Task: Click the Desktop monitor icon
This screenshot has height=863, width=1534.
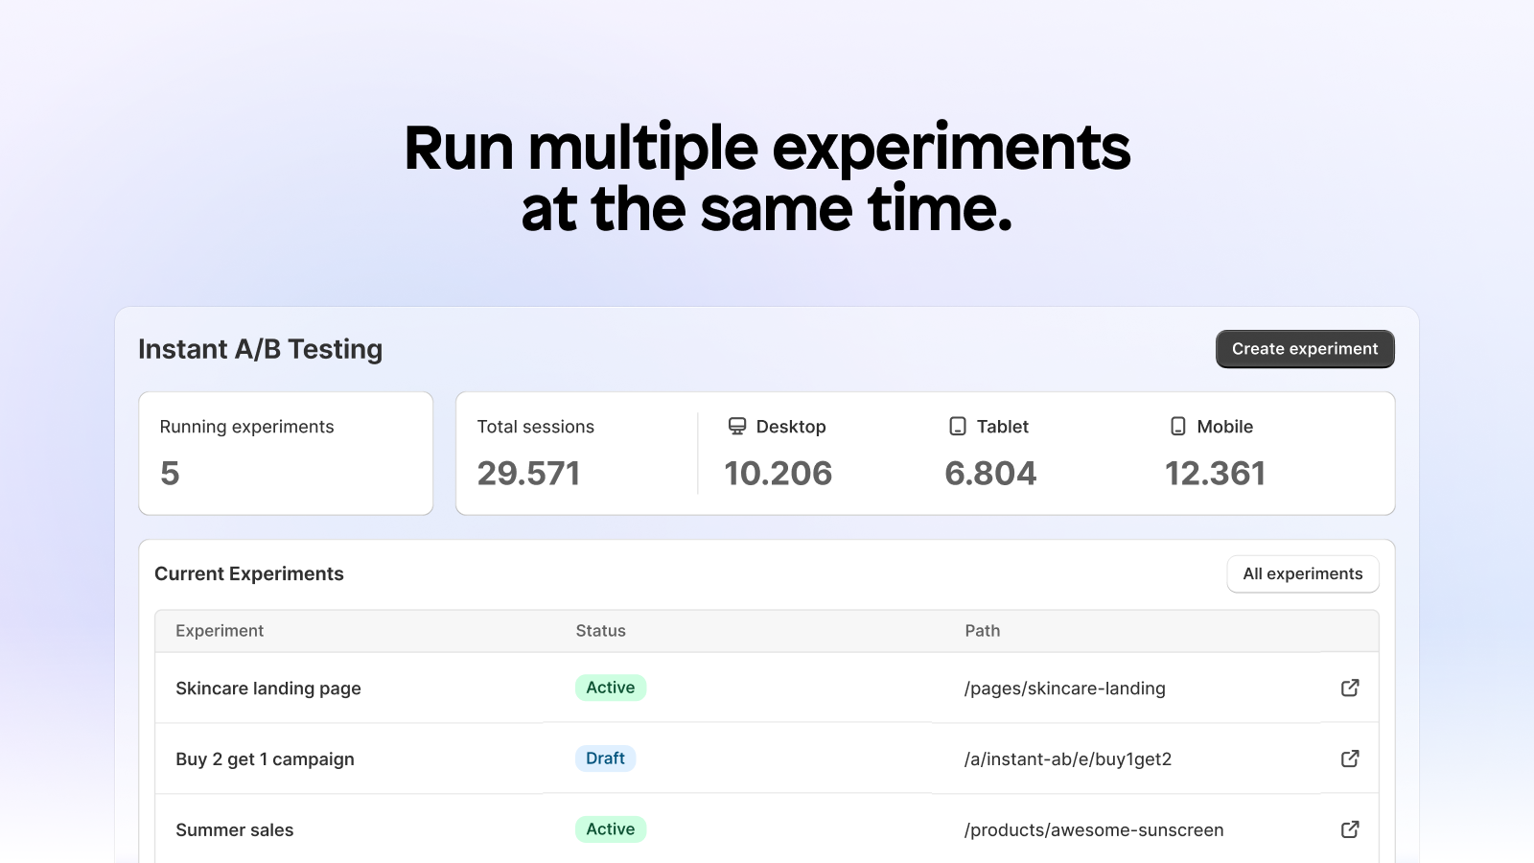Action: (x=736, y=426)
